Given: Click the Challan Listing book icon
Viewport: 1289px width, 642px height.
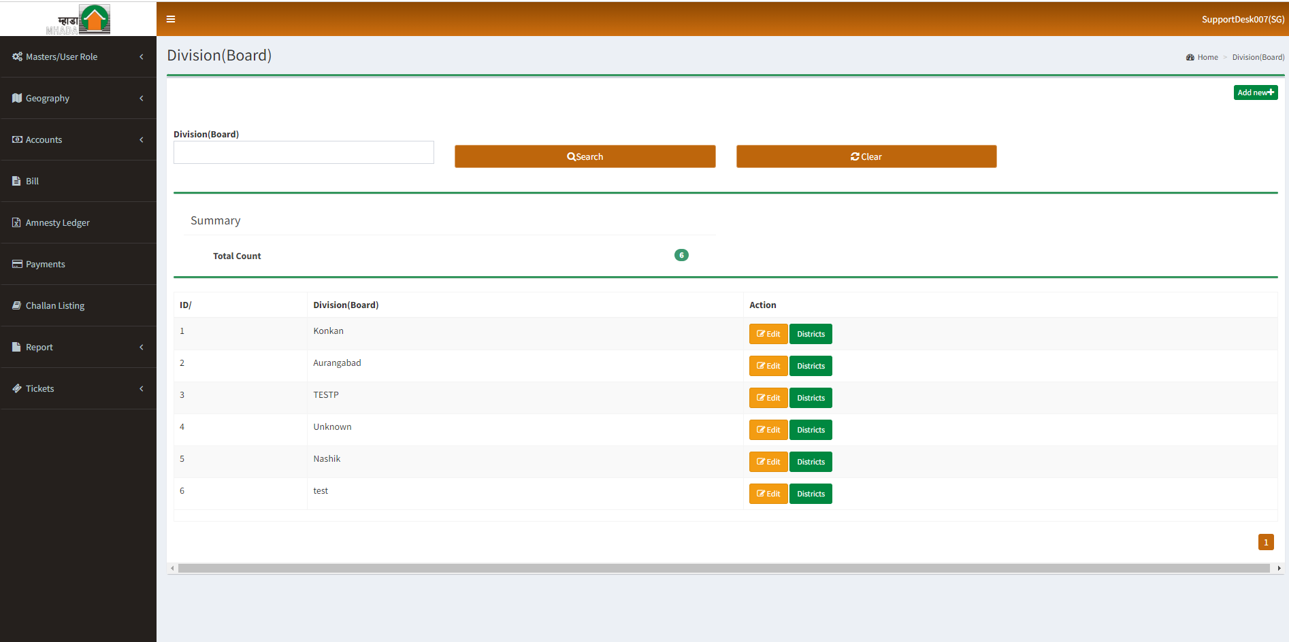Looking at the screenshot, I should (x=16, y=305).
